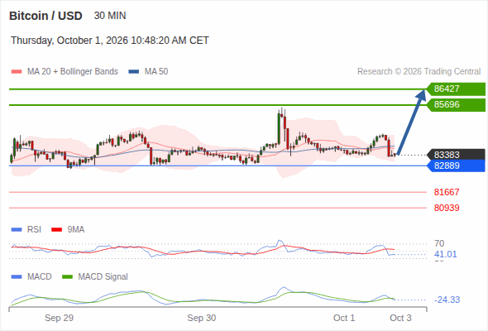The image size is (488, 331).
Task: Click the RSI value 41.01
Action: pyautogui.click(x=446, y=254)
